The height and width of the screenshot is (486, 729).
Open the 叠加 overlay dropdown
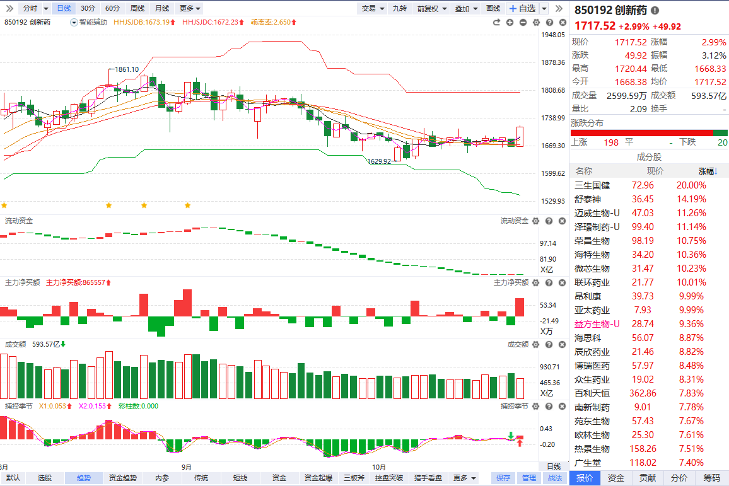(465, 8)
